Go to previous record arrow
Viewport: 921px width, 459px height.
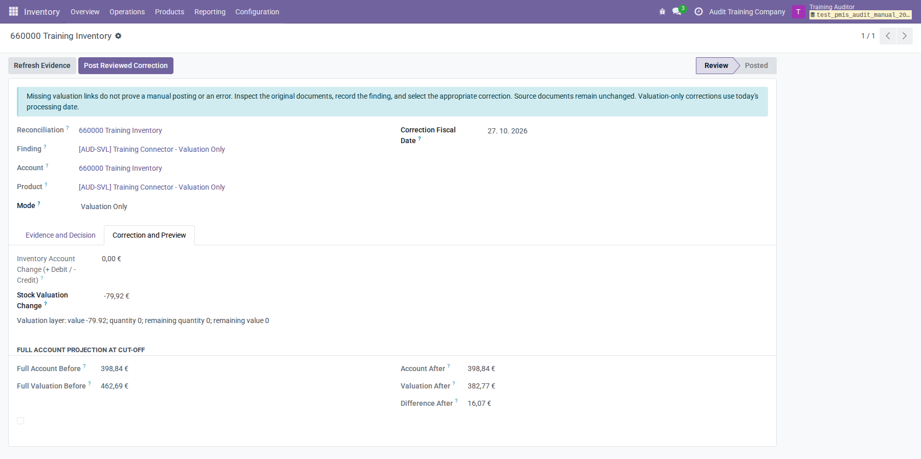click(x=888, y=36)
